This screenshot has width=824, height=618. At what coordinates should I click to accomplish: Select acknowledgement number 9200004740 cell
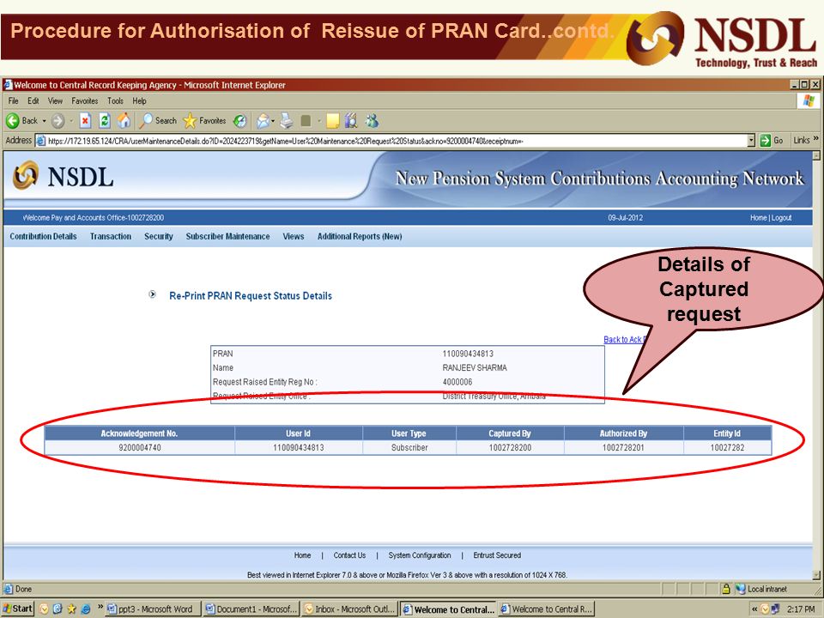pyautogui.click(x=140, y=448)
